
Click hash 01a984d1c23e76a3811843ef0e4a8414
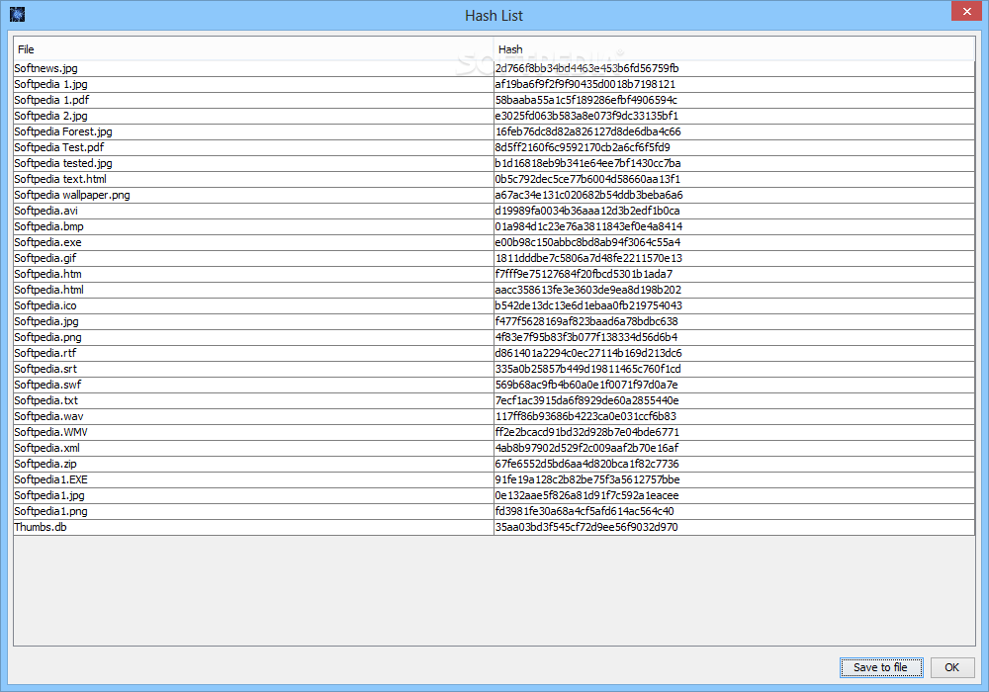(588, 226)
